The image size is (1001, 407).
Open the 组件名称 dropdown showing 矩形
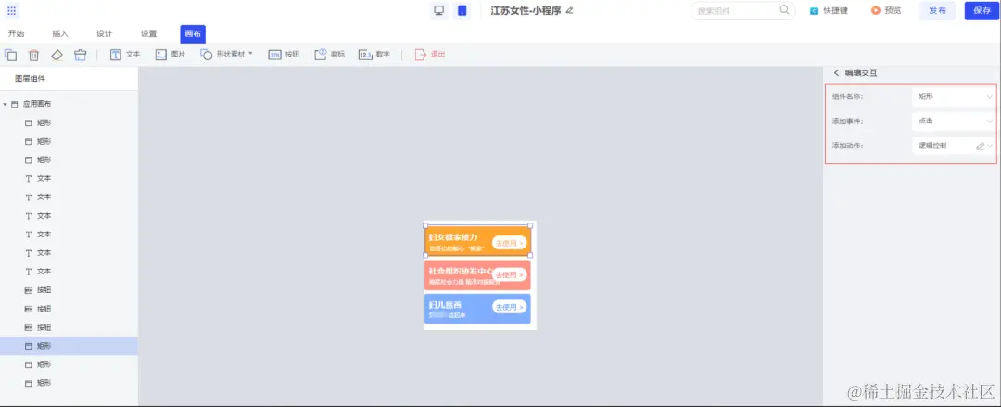955,96
